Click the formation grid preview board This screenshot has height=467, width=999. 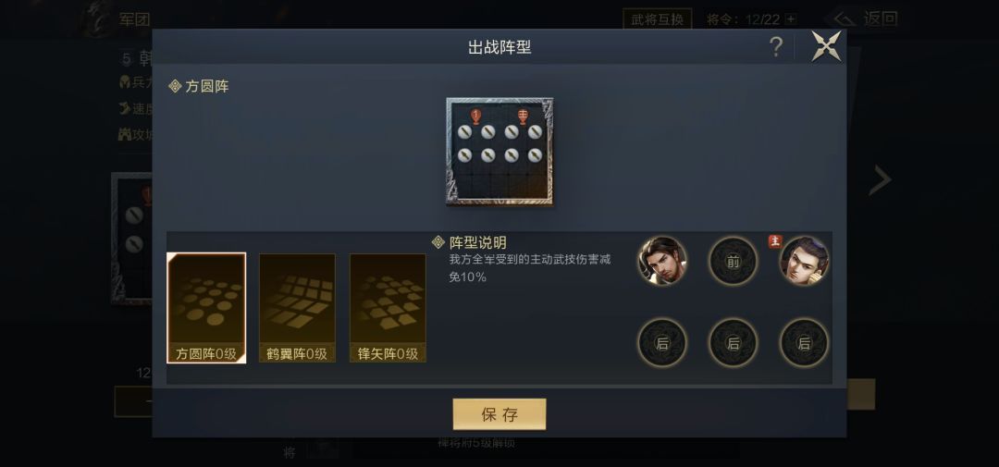499,152
